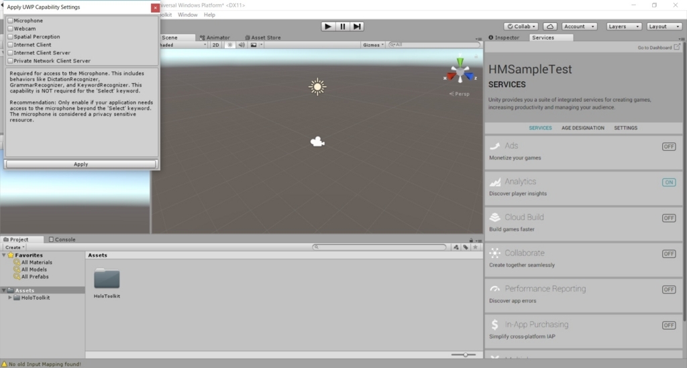Open the Layout dropdown

pos(664,26)
